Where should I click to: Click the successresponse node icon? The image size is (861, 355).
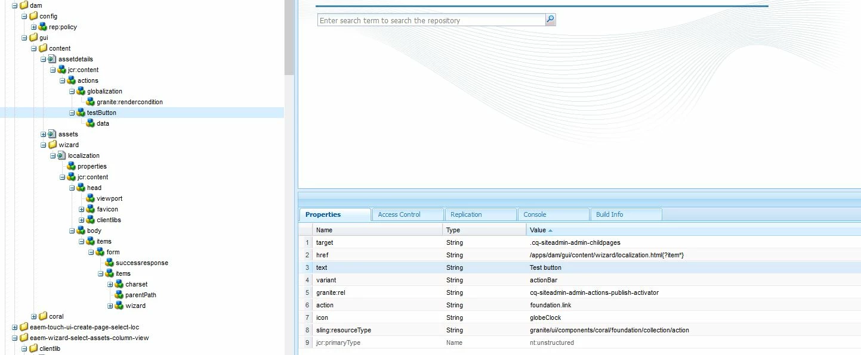click(110, 263)
